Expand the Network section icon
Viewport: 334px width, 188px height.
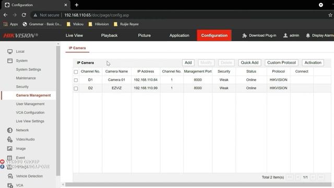10,130
